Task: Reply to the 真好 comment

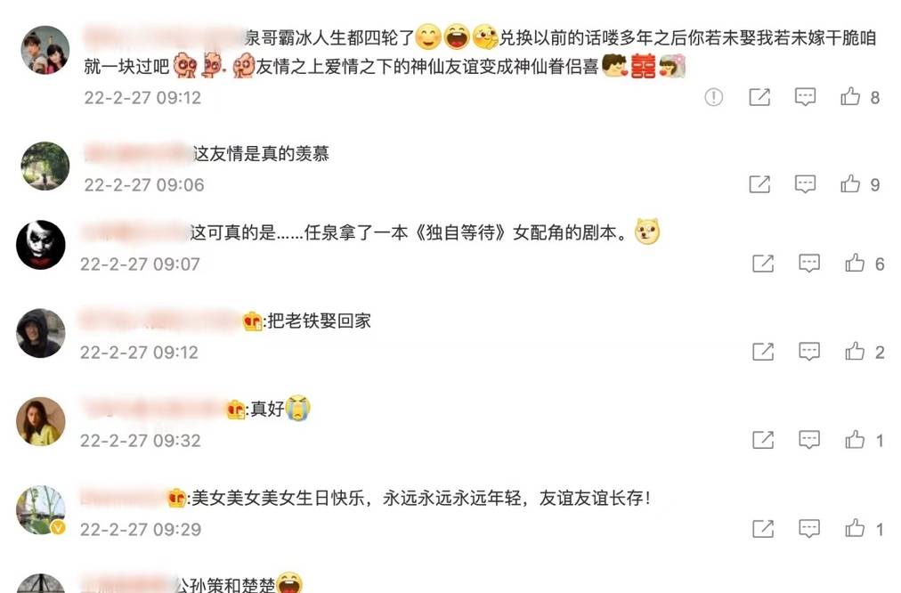Action: [809, 440]
